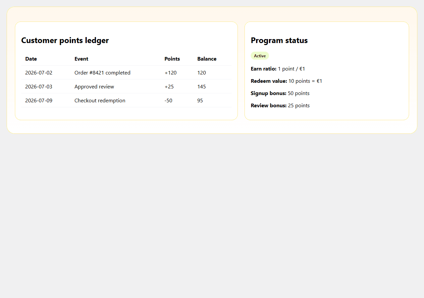
Task: Click the Review bonus line
Action: click(x=280, y=106)
